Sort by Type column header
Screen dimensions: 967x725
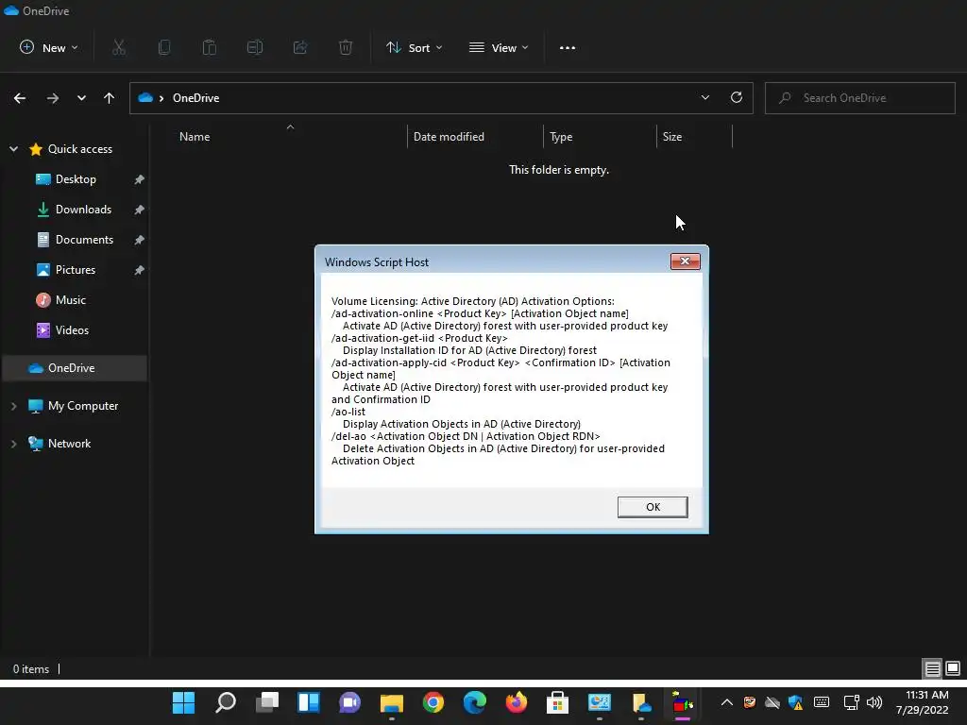click(561, 137)
